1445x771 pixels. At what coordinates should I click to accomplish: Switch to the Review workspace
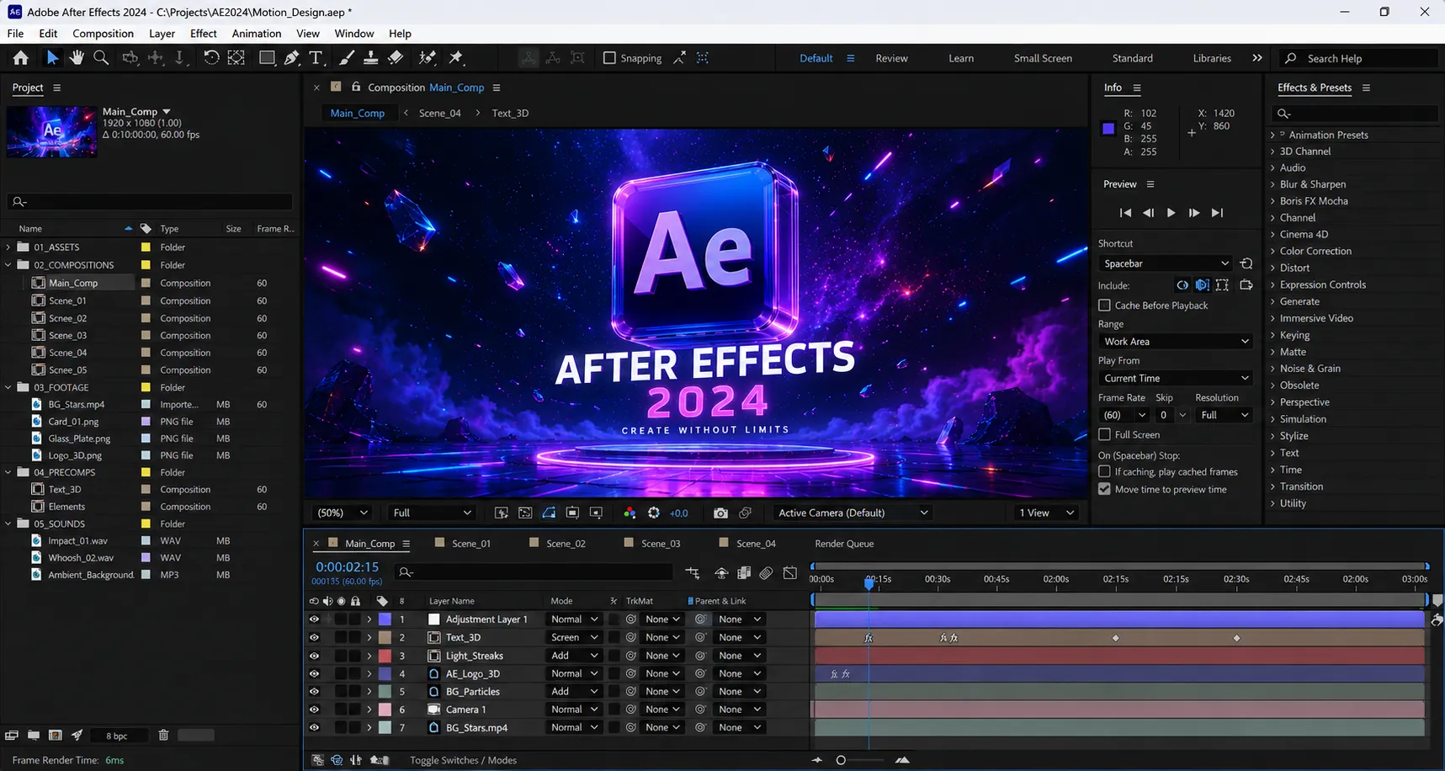click(x=891, y=58)
